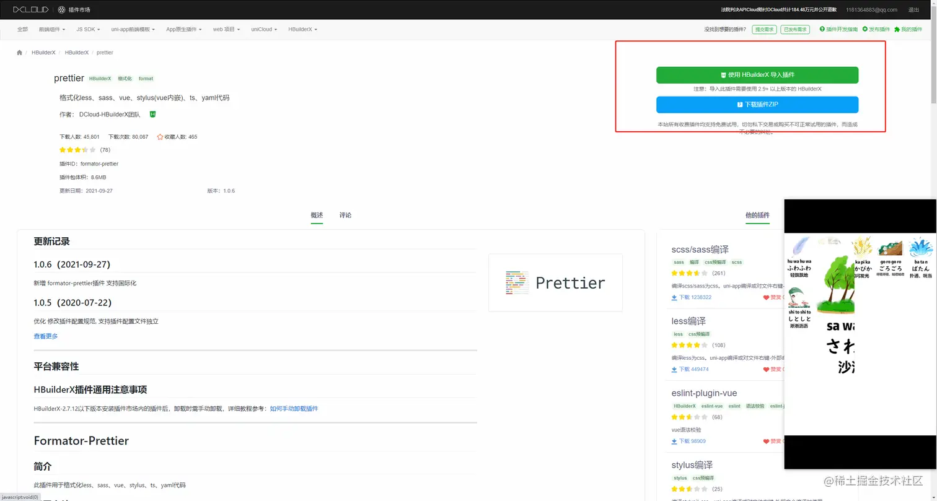This screenshot has height=501, width=937.
Task: Expand 前端组件 dropdown menu
Action: pyautogui.click(x=52, y=29)
